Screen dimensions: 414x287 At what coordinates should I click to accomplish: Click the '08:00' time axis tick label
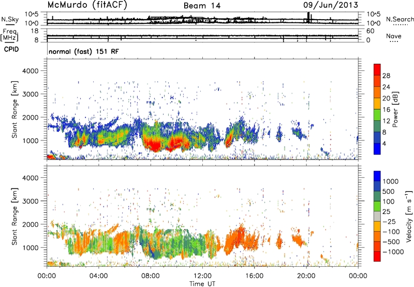coord(151,276)
